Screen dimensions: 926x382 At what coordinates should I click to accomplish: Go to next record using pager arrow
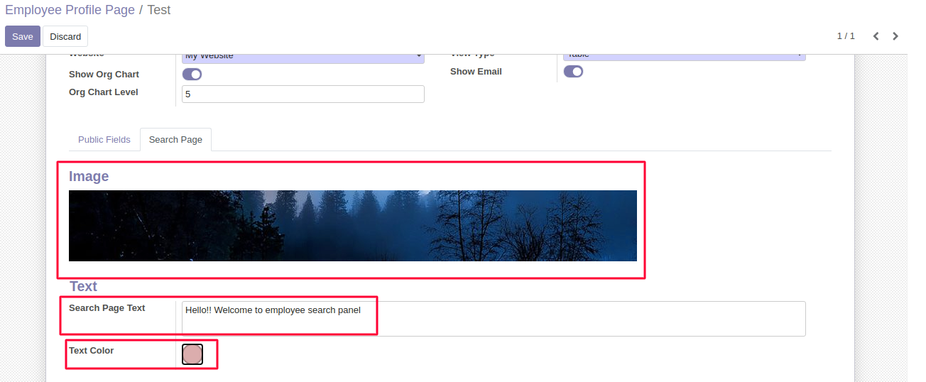click(x=895, y=36)
